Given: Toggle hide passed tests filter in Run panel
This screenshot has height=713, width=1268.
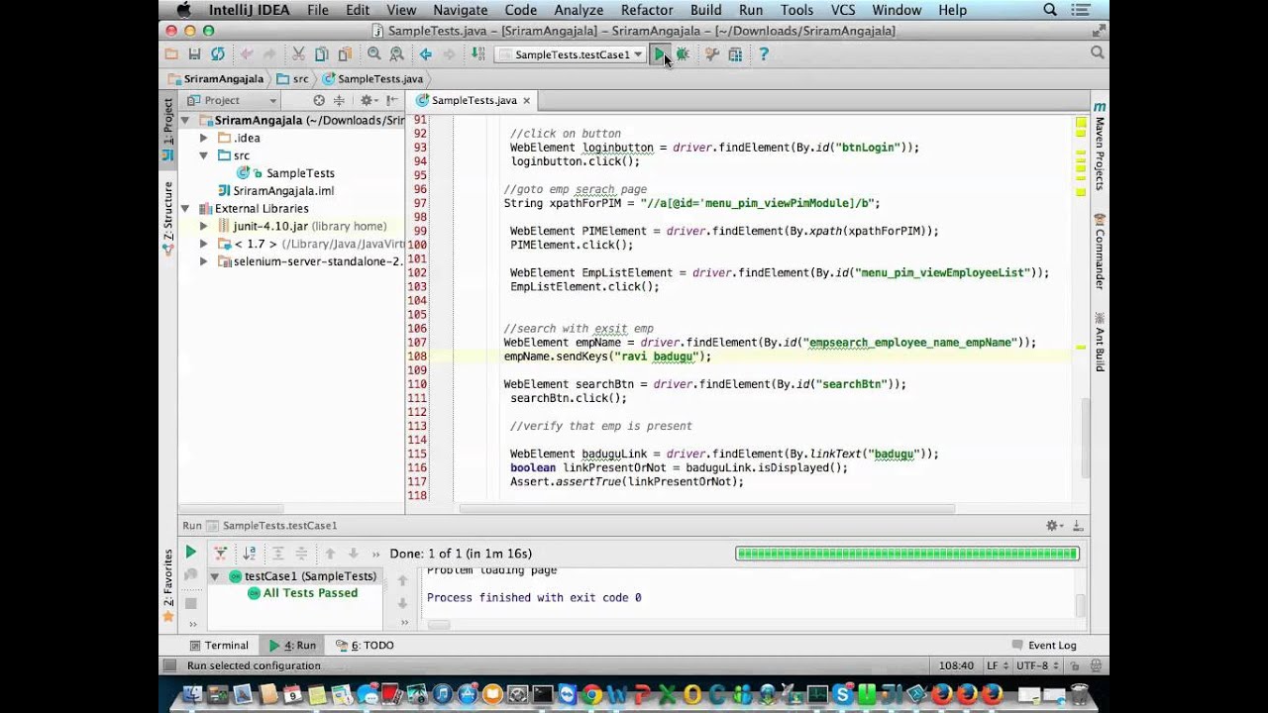Looking at the screenshot, I should pyautogui.click(x=221, y=554).
